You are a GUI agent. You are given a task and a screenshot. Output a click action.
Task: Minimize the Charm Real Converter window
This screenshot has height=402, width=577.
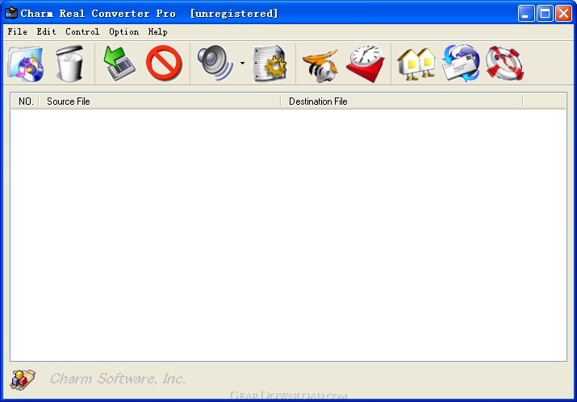coord(526,14)
